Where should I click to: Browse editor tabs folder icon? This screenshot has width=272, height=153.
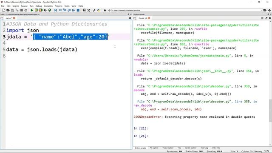coord(2,18)
